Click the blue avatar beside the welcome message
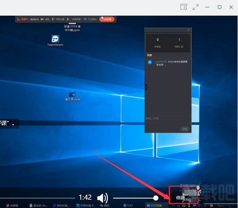 tap(150, 62)
